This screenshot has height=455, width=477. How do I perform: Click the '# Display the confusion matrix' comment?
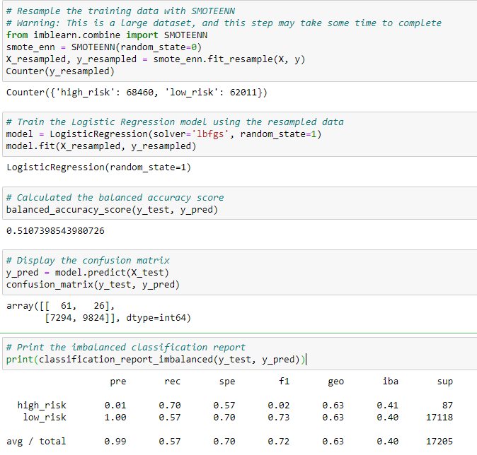tap(88, 261)
